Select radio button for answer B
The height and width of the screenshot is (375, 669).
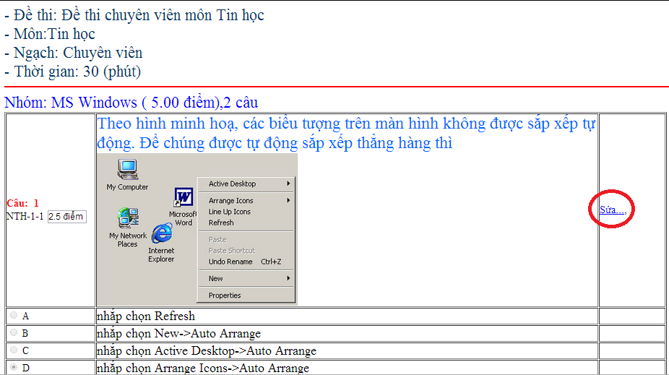[14, 333]
